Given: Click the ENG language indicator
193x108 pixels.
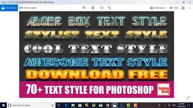Looking at the screenshot, I should (x=174, y=105).
